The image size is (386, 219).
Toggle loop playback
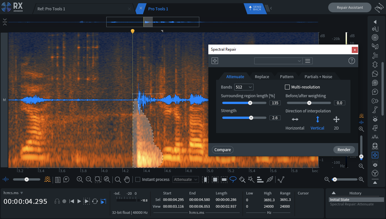tap(95, 201)
